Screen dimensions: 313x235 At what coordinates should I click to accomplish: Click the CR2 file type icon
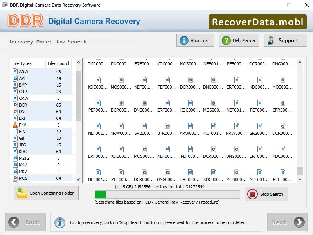[15, 92]
